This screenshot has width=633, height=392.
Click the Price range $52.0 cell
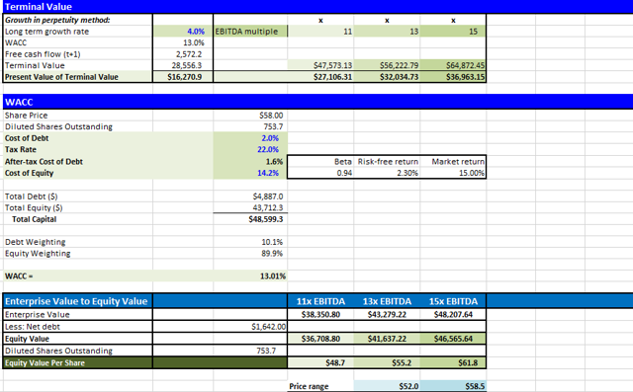point(387,386)
